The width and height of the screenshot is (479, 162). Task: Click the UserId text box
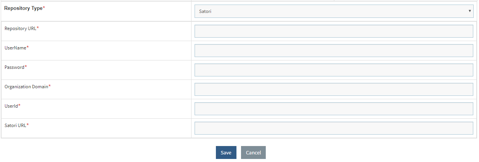click(x=334, y=109)
